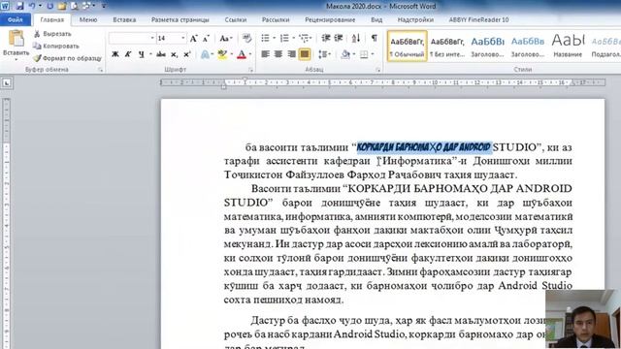Apply the Обычный style
Screen dimensions: 621x349
408,46
